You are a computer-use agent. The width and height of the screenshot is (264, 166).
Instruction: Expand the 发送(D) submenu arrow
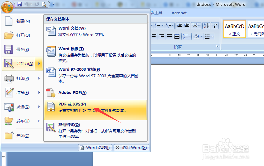coord(39,107)
